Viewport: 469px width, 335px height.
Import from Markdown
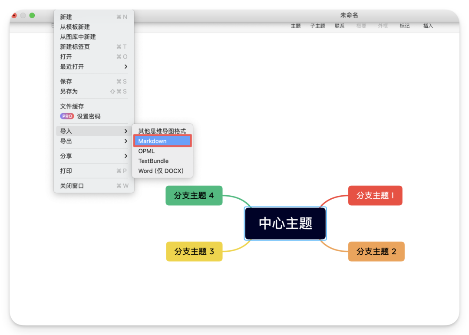(x=162, y=141)
